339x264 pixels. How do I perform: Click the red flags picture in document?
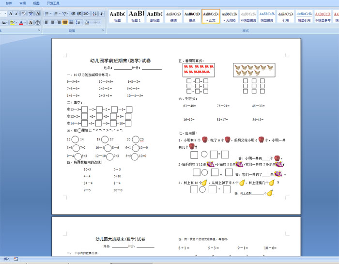199,70
